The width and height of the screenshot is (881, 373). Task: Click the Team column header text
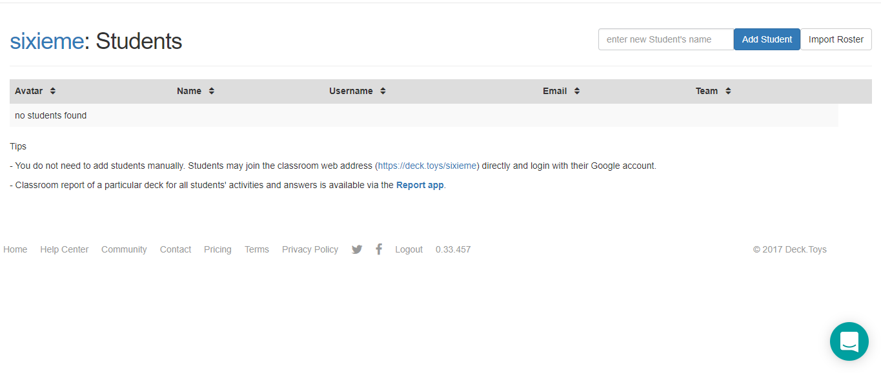(x=707, y=91)
